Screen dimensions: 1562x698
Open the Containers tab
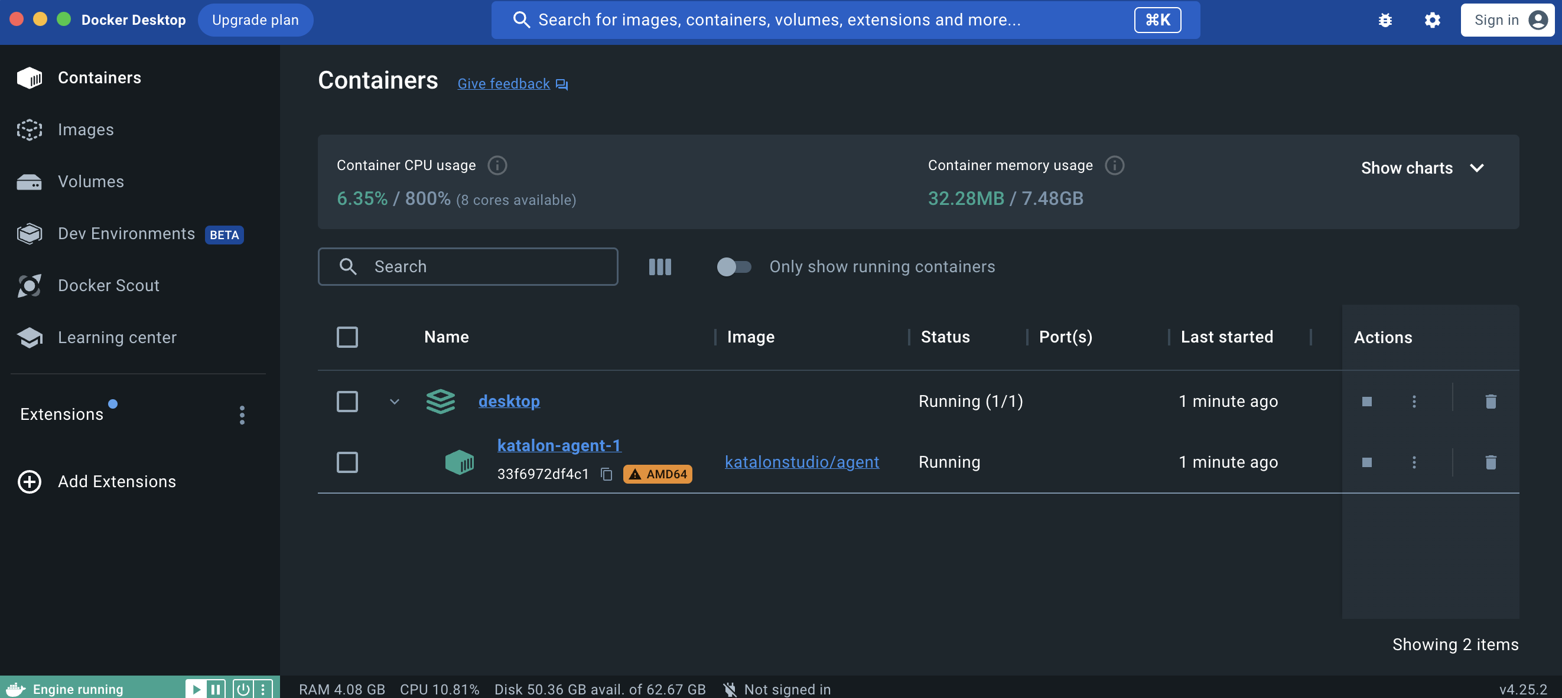(x=99, y=77)
